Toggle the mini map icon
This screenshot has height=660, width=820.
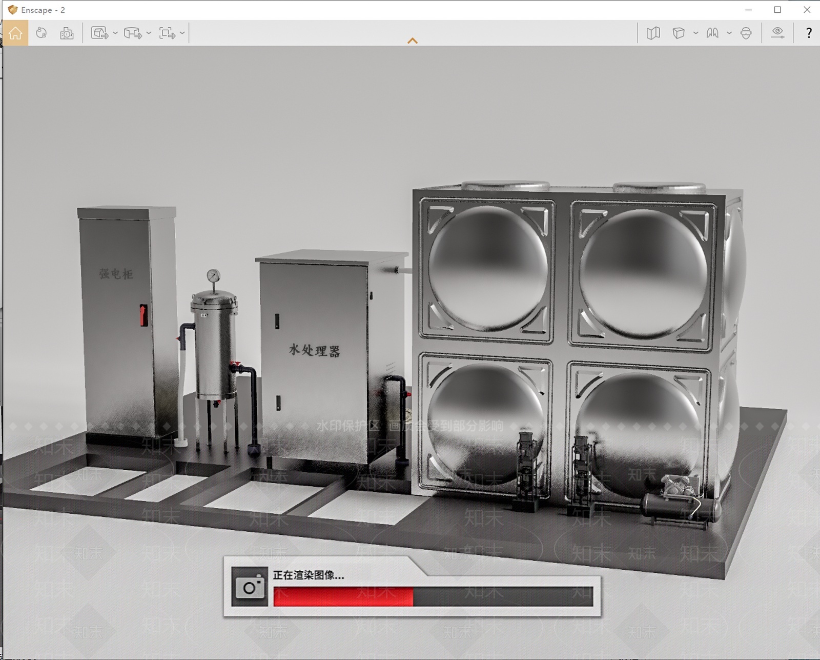point(653,33)
